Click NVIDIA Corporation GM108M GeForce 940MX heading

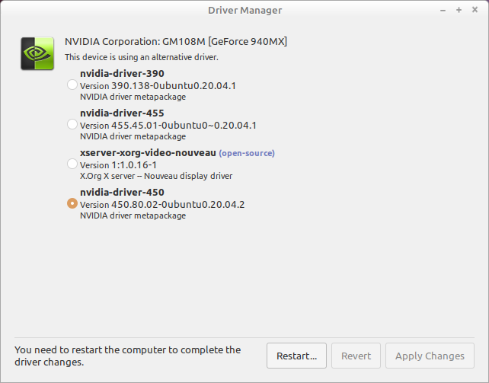[176, 41]
